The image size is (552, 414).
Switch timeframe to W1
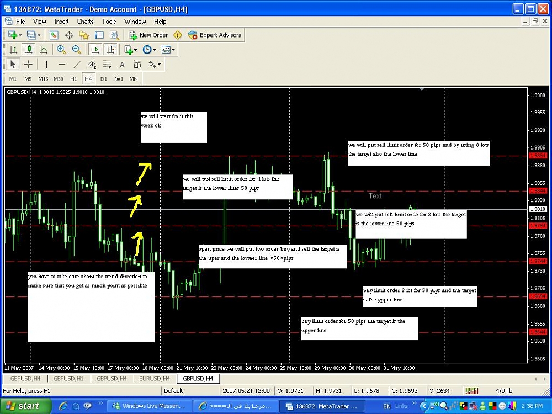119,79
